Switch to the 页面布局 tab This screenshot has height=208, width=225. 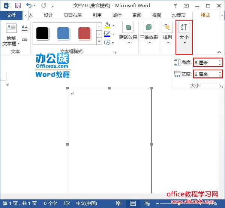click(x=73, y=15)
